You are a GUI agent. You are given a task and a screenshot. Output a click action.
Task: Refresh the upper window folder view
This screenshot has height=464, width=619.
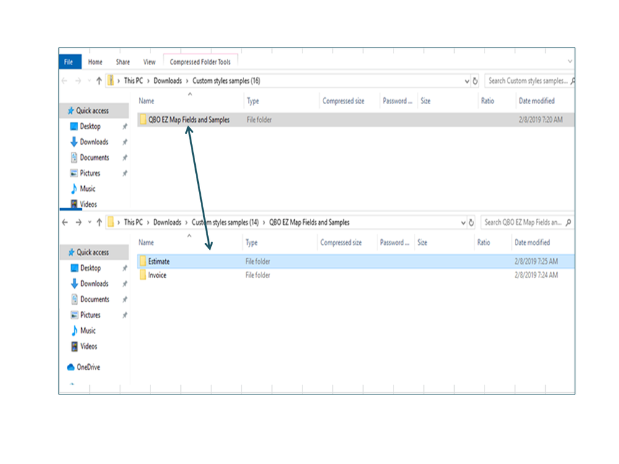pyautogui.click(x=475, y=81)
